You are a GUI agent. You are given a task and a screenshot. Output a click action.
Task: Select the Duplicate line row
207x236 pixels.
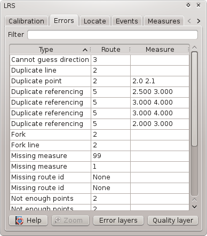click(99, 70)
